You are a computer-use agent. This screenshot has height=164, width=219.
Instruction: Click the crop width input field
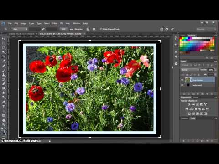[35, 29]
